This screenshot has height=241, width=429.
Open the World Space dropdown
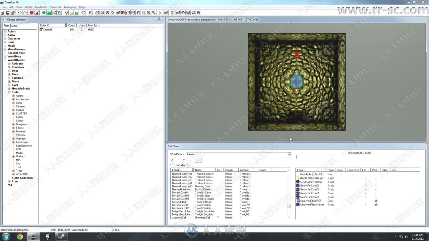(289, 154)
